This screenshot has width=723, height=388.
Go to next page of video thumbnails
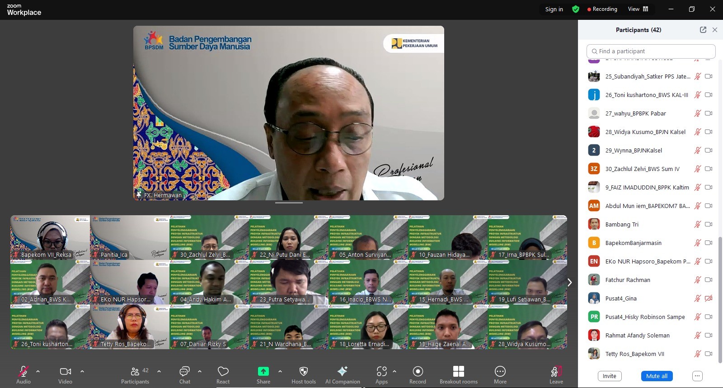(569, 282)
